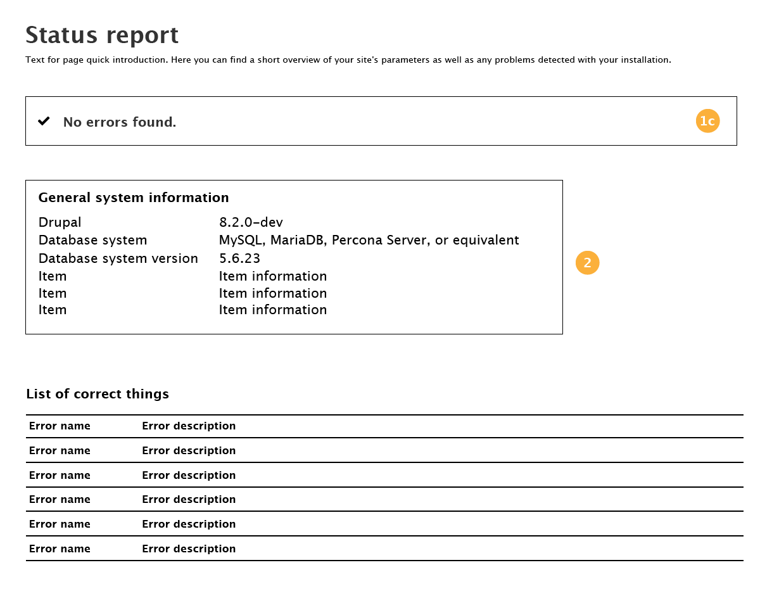760x603 pixels.
Task: Select the 5.6.23 database version value
Action: click(239, 258)
